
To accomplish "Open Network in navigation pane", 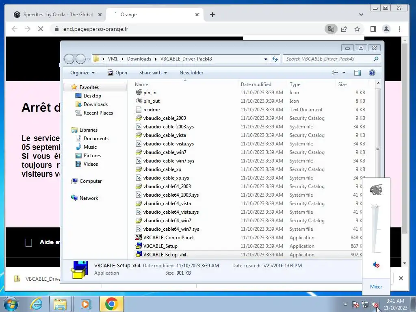I will click(84, 198).
